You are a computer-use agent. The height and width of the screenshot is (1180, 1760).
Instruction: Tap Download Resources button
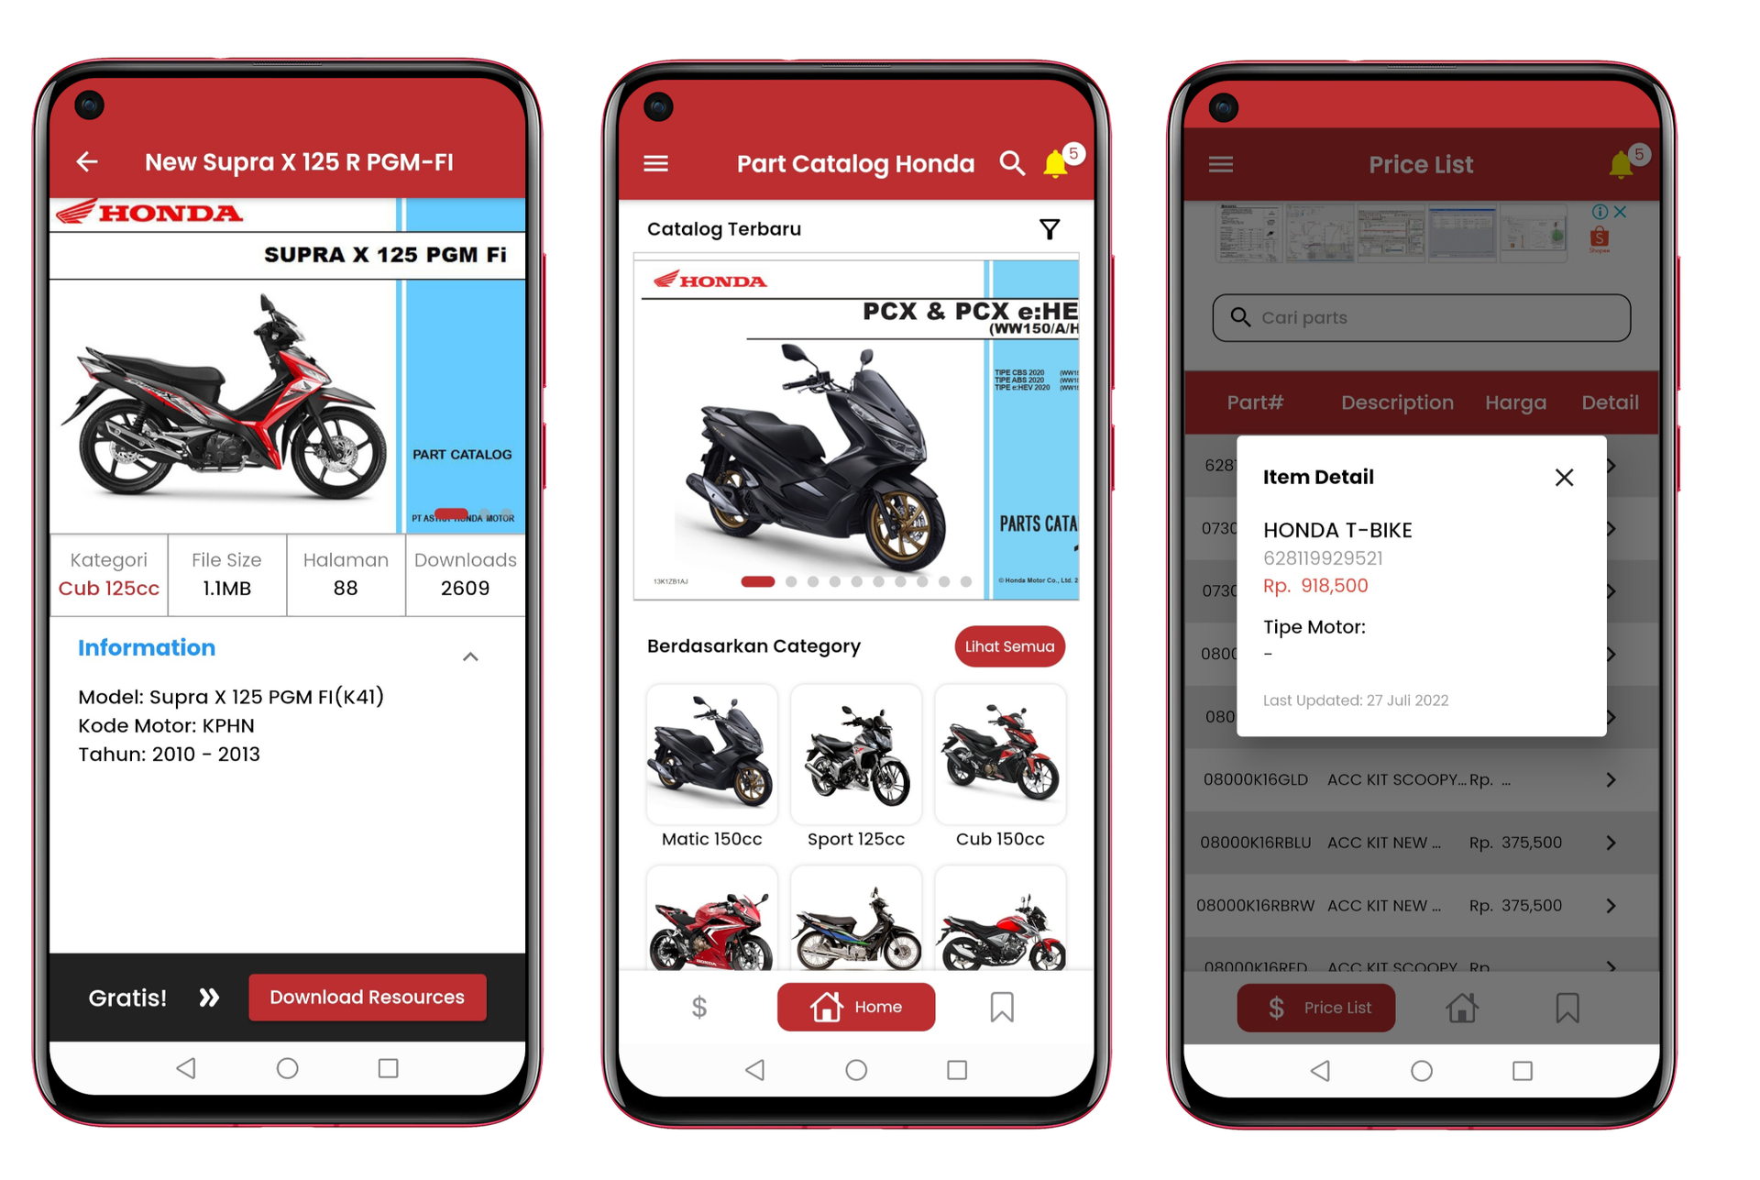pos(368,996)
